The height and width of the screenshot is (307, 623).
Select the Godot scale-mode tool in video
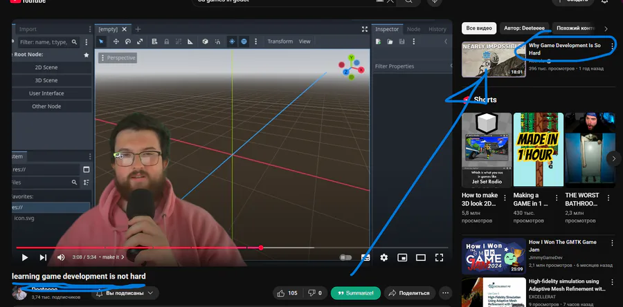click(x=140, y=41)
